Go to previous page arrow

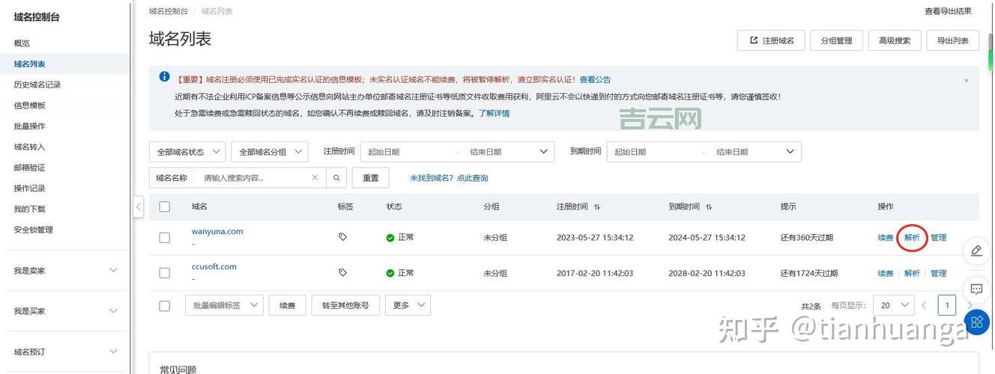(x=924, y=305)
